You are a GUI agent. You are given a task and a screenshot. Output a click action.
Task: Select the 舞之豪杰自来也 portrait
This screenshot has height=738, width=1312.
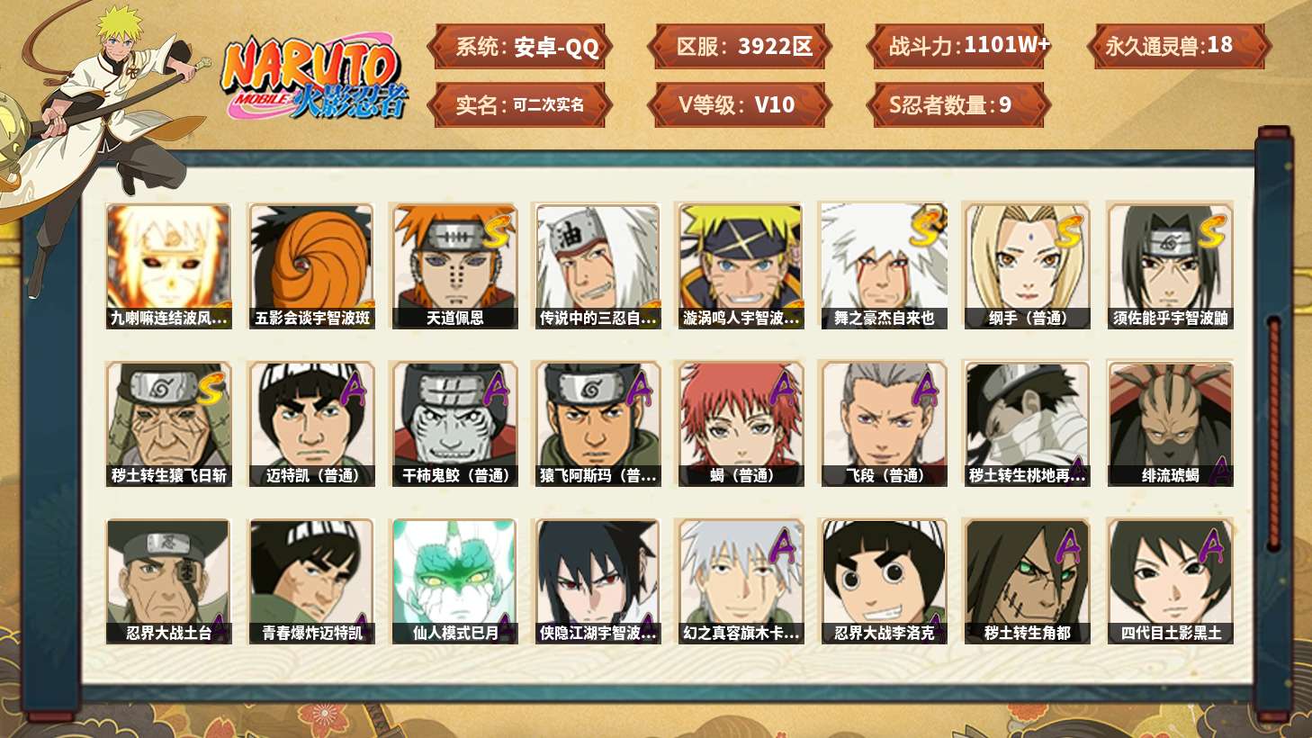pos(884,265)
